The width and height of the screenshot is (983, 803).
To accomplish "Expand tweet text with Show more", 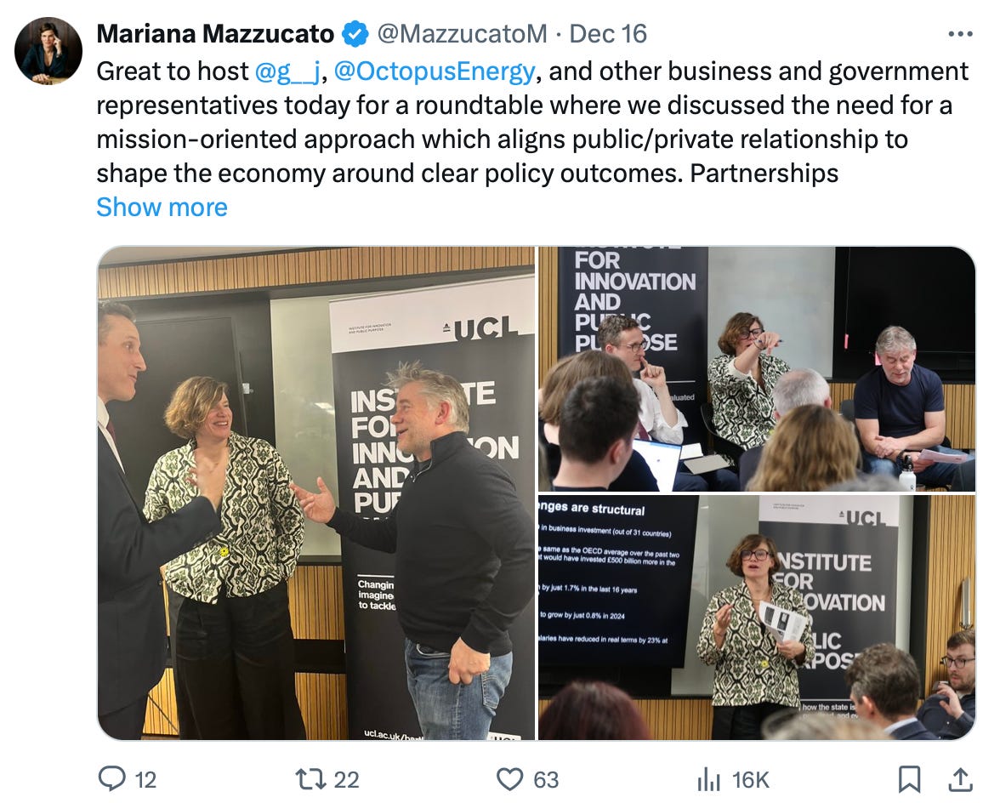I will [x=162, y=207].
